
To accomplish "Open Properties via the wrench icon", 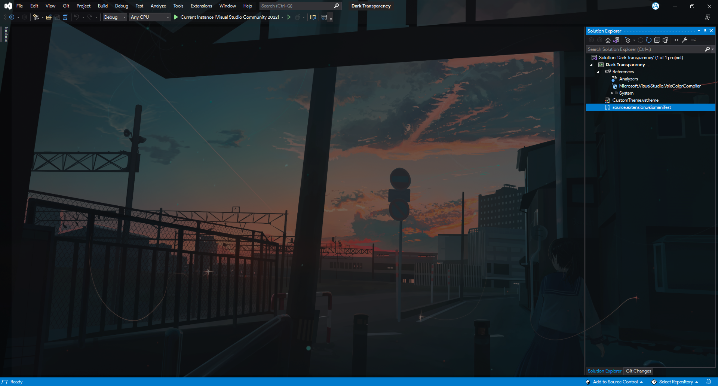I will pos(685,40).
